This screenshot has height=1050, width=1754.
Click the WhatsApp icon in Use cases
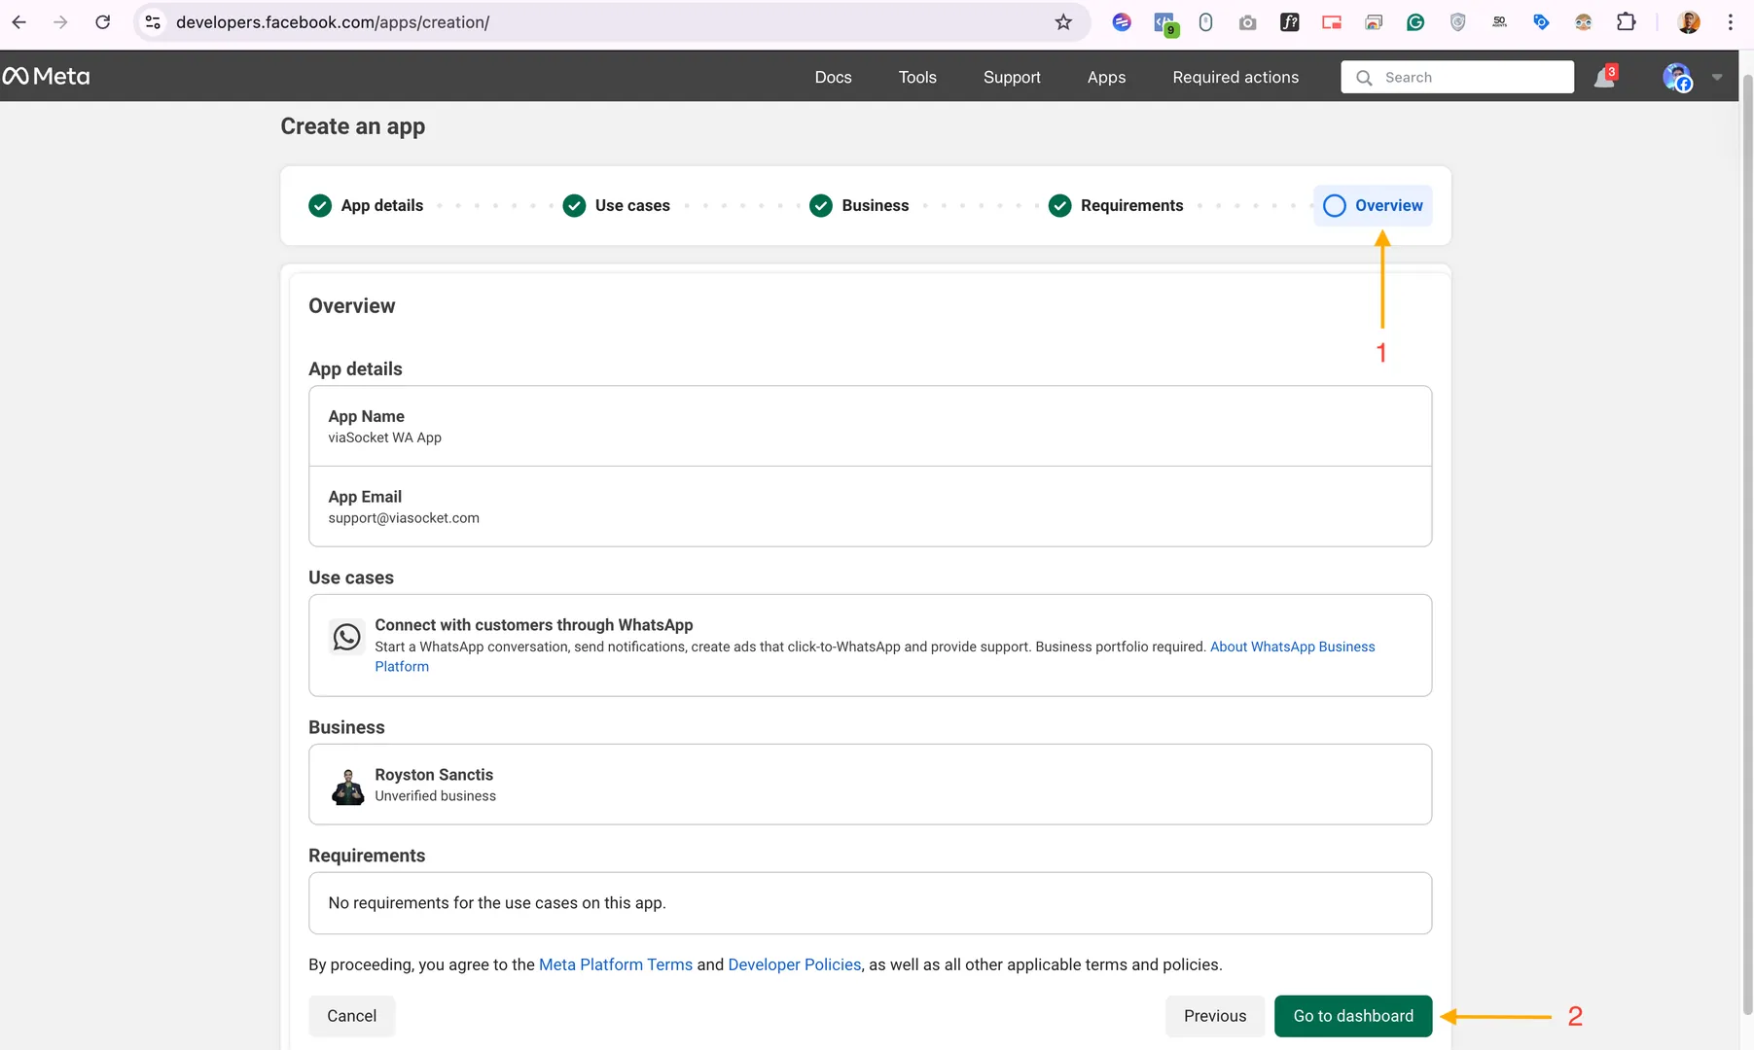346,637
